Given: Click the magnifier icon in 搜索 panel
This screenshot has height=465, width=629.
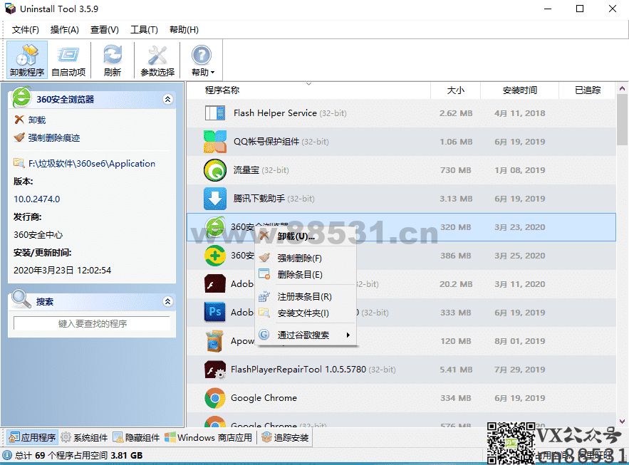Looking at the screenshot, I should pyautogui.click(x=21, y=300).
